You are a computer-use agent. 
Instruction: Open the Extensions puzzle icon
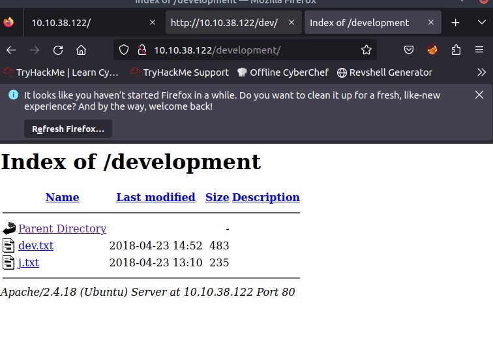[x=456, y=50]
